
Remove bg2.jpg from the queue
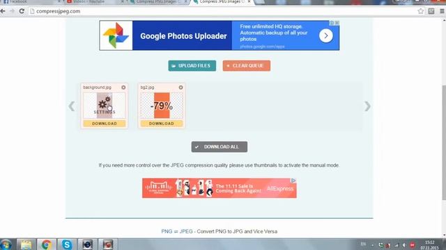click(180, 87)
